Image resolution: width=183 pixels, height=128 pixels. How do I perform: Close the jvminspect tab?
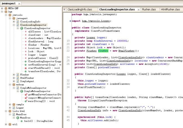pos(19,4)
